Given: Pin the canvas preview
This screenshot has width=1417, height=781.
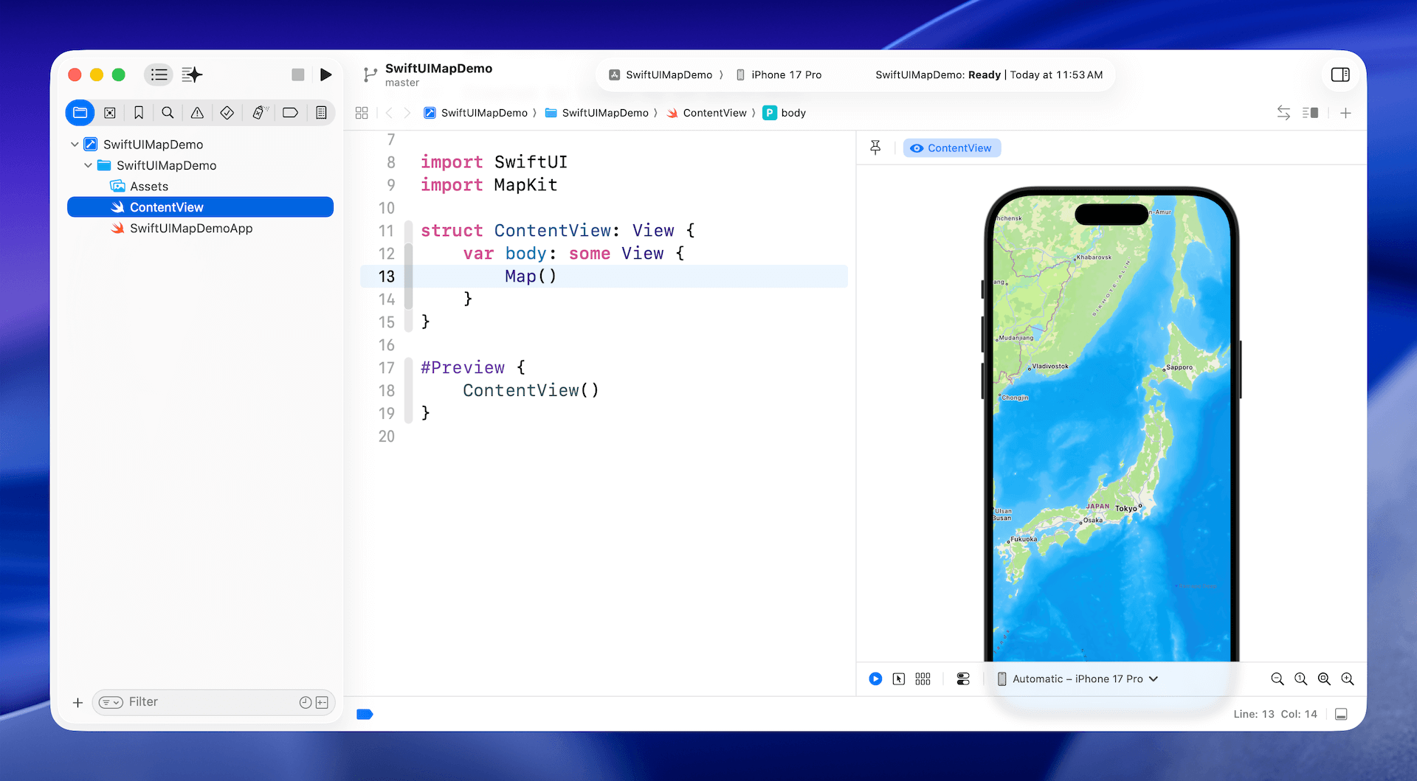Looking at the screenshot, I should click(x=875, y=147).
